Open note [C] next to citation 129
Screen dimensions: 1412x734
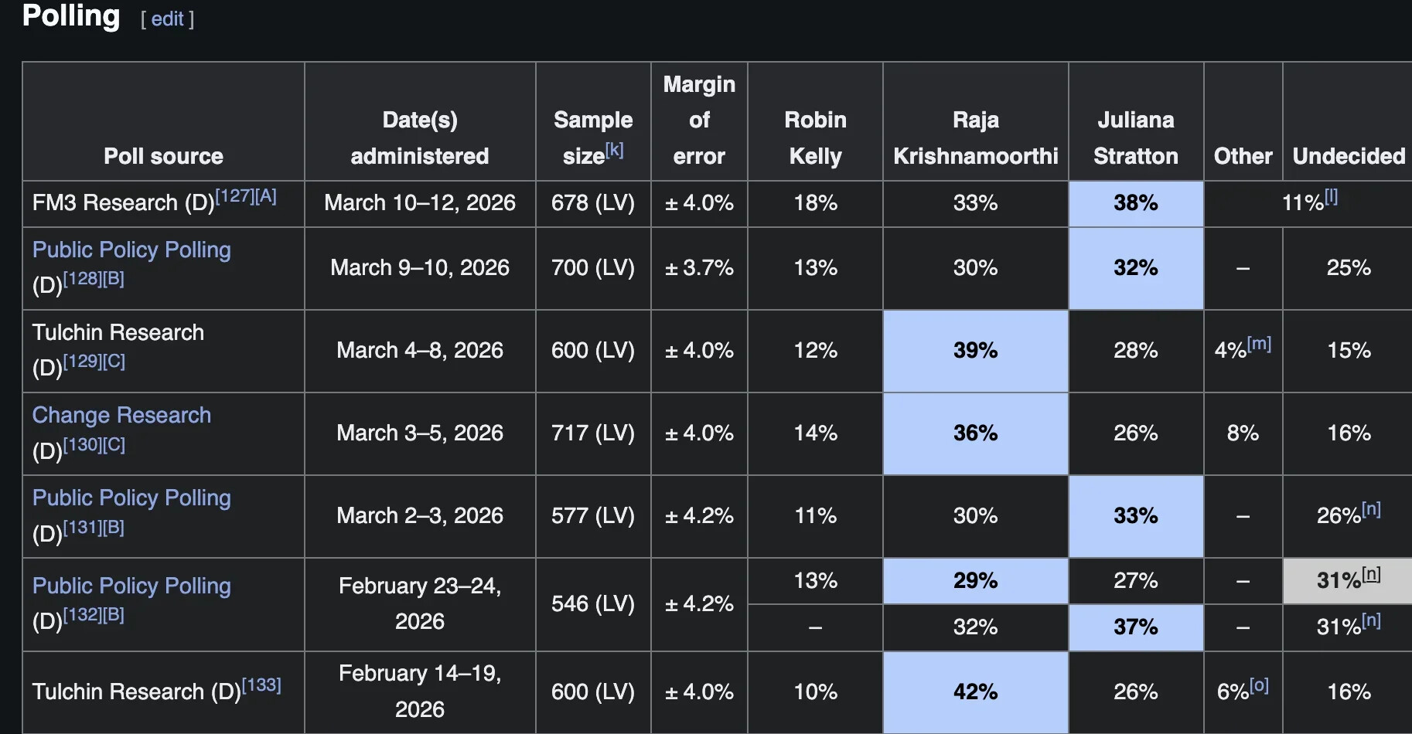[x=114, y=361]
